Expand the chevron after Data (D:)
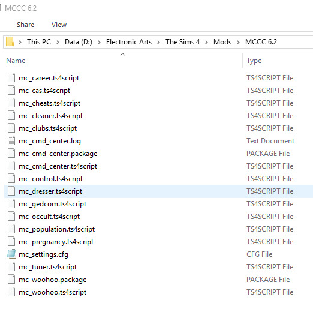 [99, 42]
